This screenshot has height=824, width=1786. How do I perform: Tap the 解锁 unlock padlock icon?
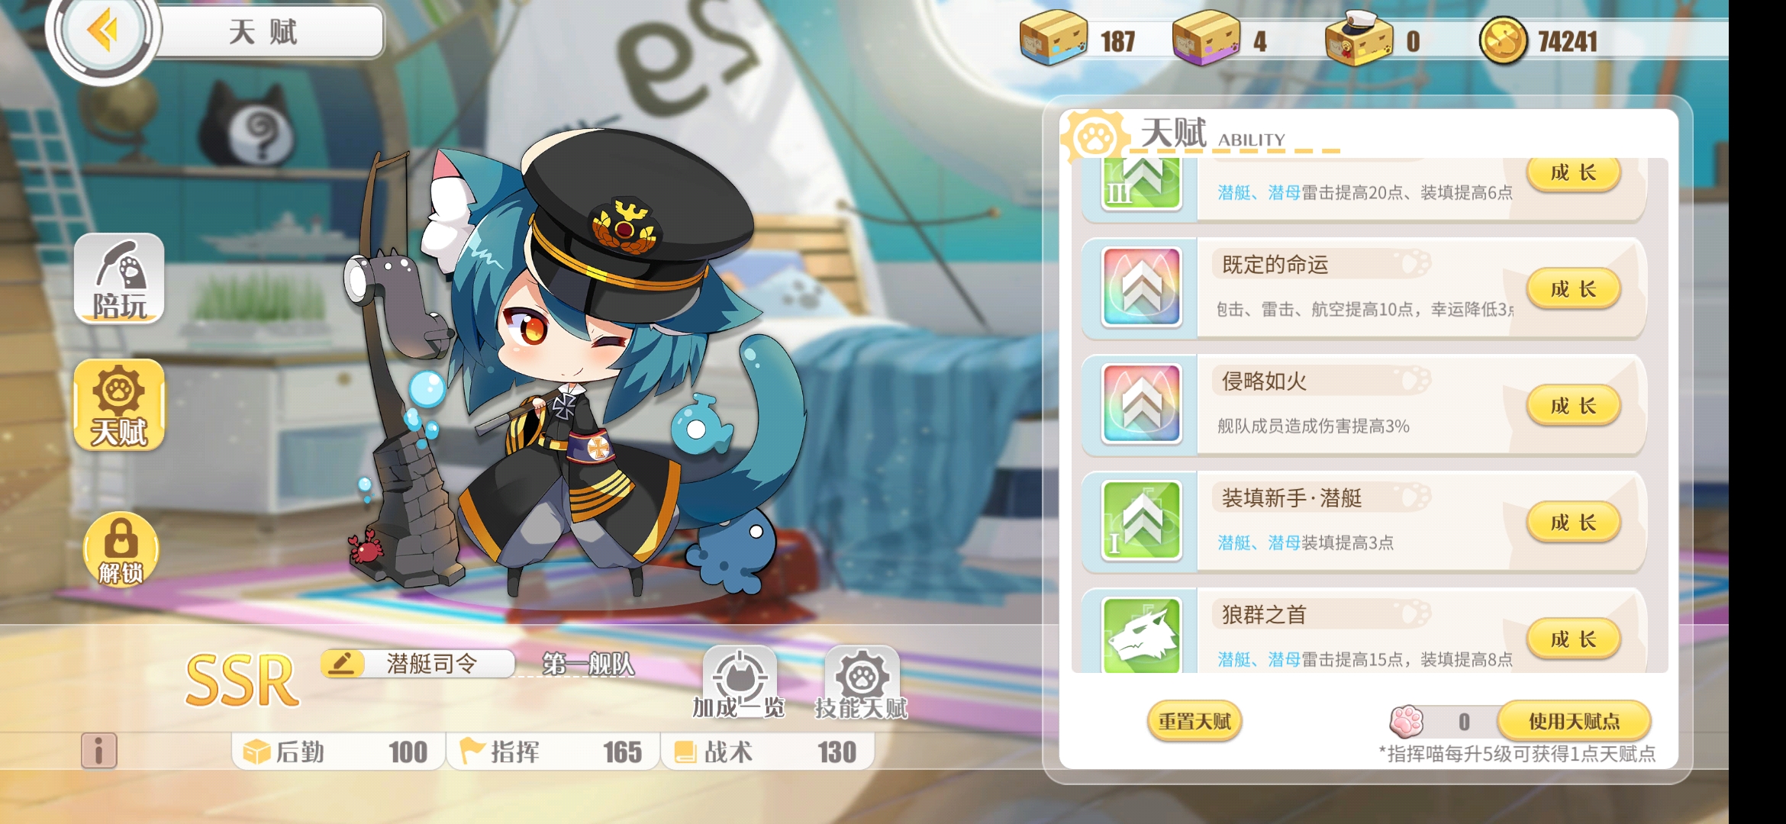(121, 549)
